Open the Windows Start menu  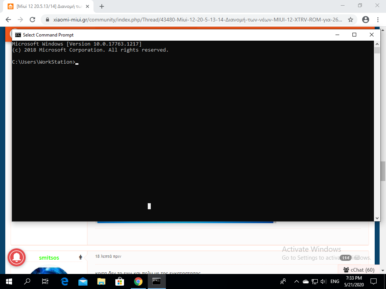coord(9,281)
